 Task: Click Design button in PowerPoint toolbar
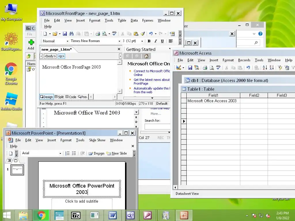click(x=96, y=153)
